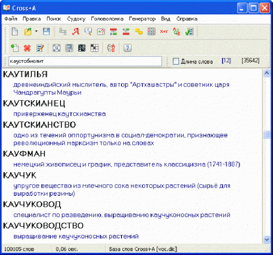273x255 pixels.
Task: Open the Файл menu
Action: 11,19
